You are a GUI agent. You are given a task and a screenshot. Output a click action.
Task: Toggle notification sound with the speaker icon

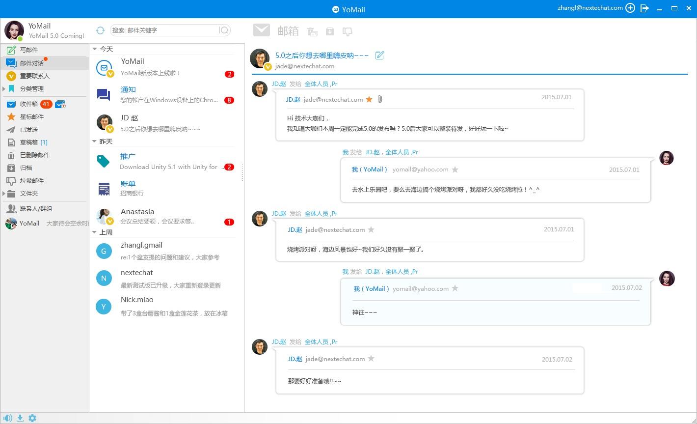coord(7,418)
